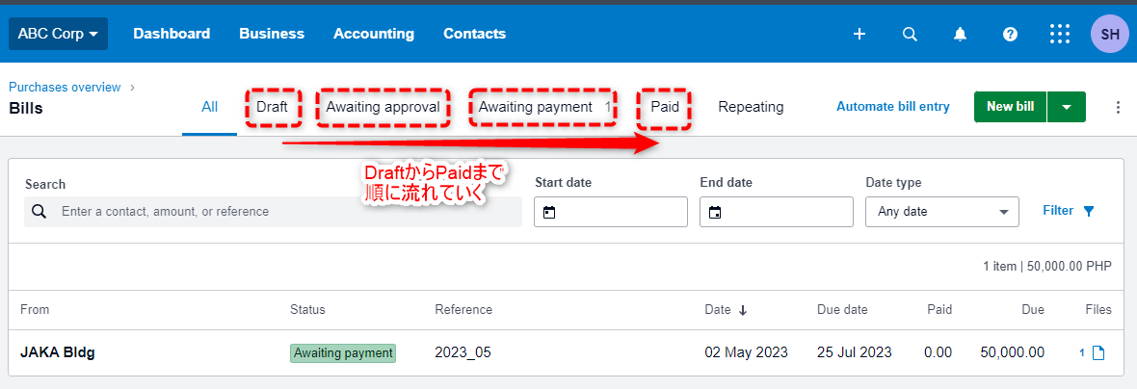Viewport: 1137px width, 389px height.
Task: Expand the New bill dropdown arrow
Action: (x=1066, y=107)
